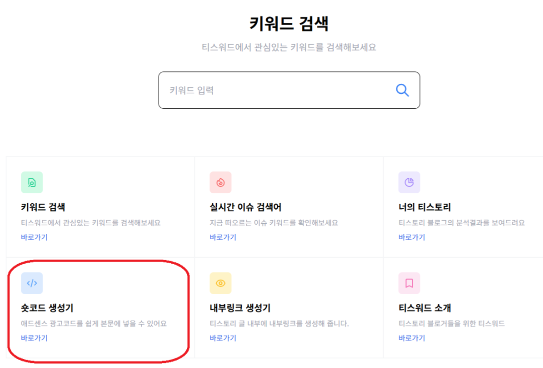Click the blue code 숏코드 생성기 icon

click(x=32, y=283)
